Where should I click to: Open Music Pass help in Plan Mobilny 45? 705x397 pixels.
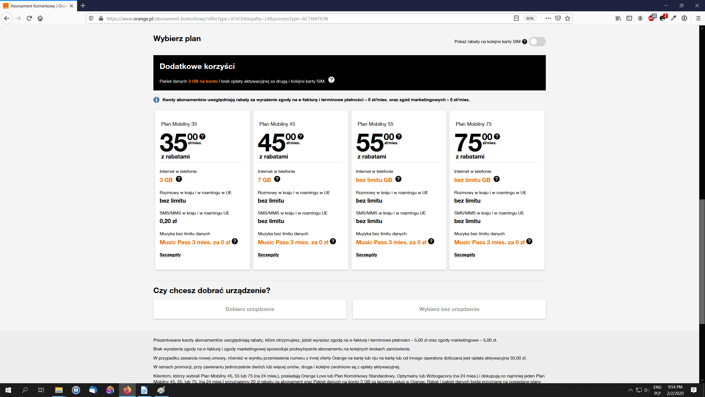click(x=333, y=241)
